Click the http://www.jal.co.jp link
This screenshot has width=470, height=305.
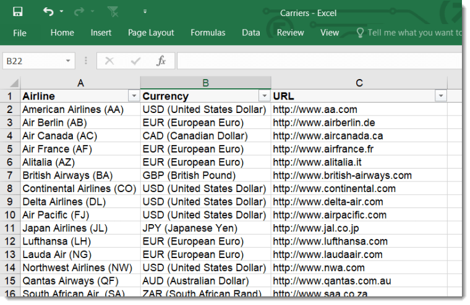click(315, 228)
